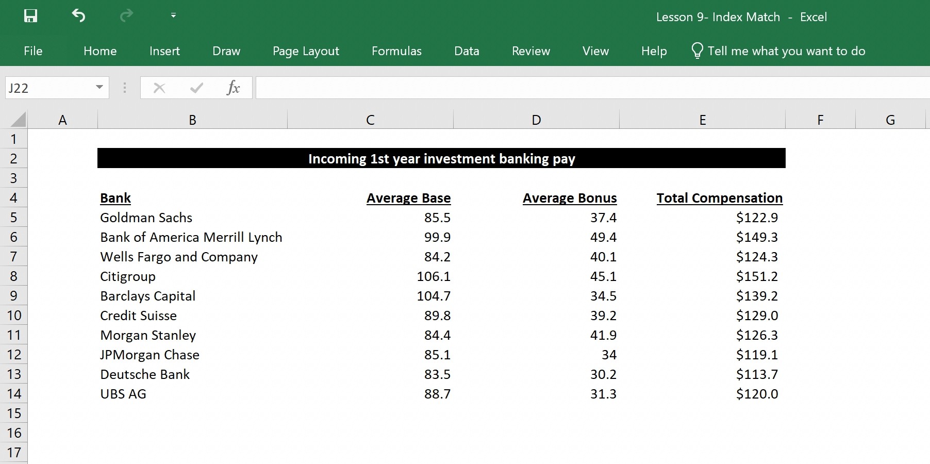The width and height of the screenshot is (930, 464).
Task: Select row 1 header
Action: pos(14,139)
